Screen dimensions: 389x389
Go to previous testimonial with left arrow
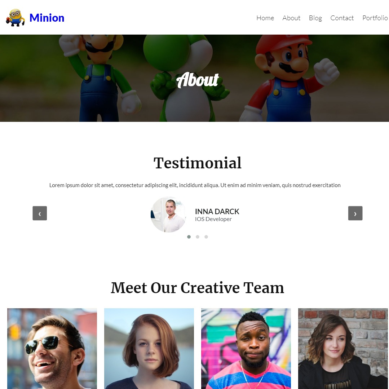click(x=40, y=213)
